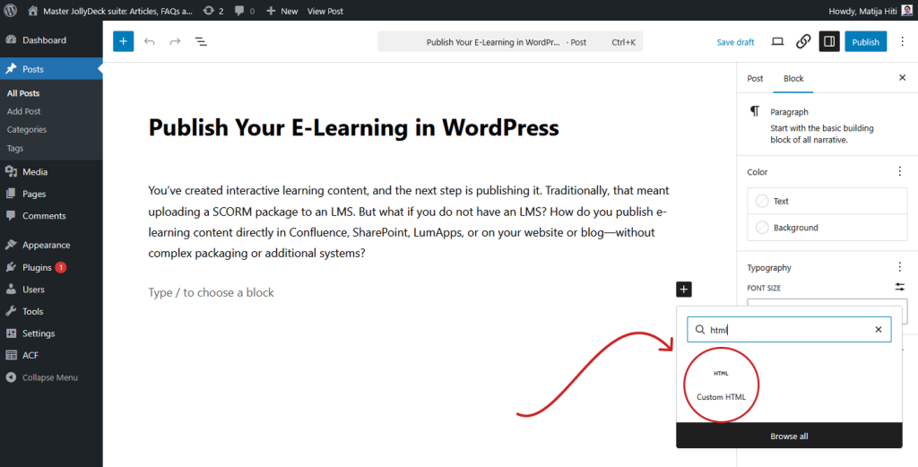The width and height of the screenshot is (918, 467).
Task: Click the link icon beside Publish
Action: [803, 41]
